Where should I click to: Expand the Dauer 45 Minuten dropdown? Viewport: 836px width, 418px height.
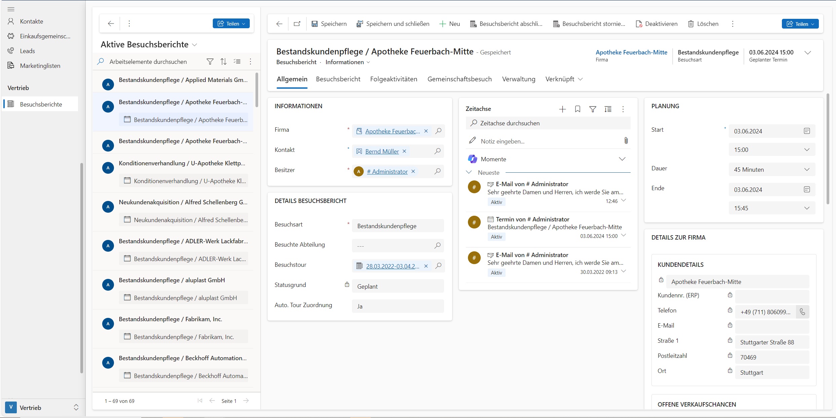(x=807, y=170)
